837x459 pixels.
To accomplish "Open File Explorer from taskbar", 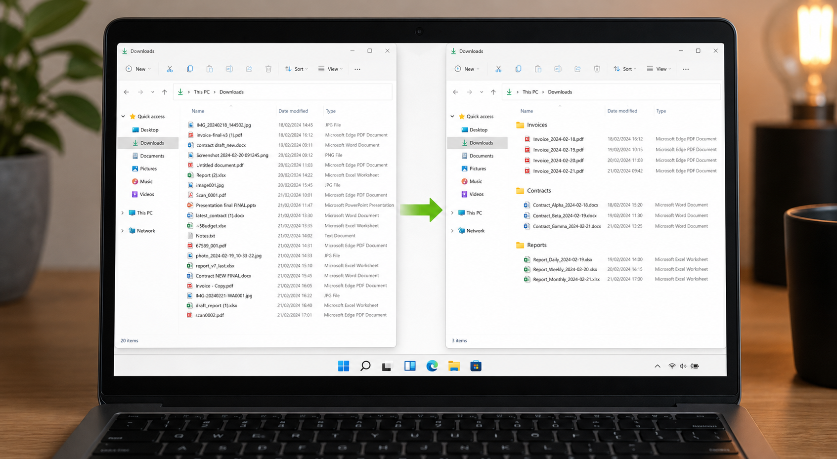I will tap(454, 366).
